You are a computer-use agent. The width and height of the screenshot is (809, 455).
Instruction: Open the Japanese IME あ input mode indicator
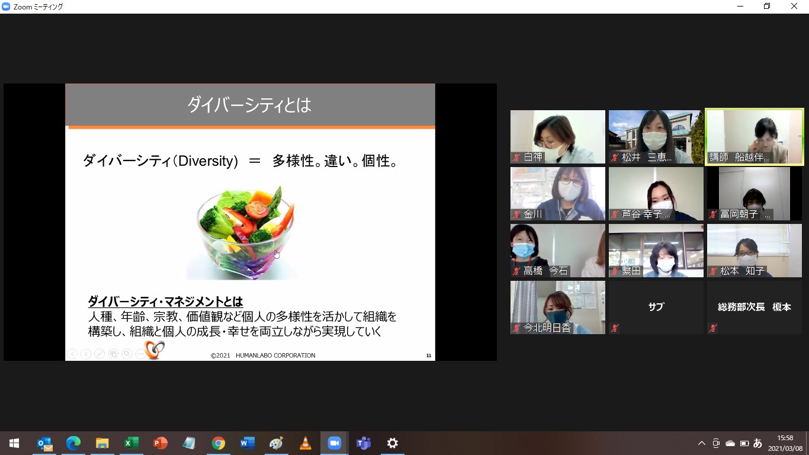tap(757, 443)
